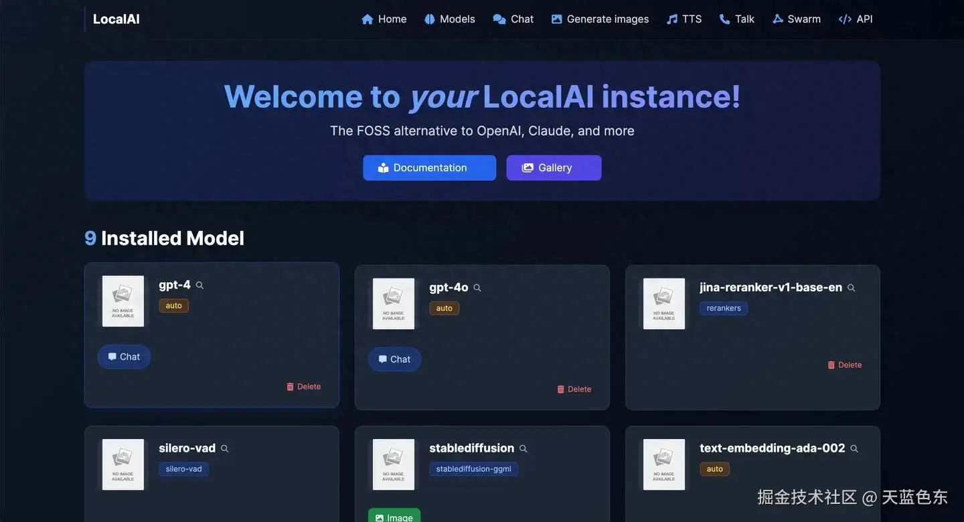Open the Talk page
This screenshot has width=964, height=522.
click(x=737, y=19)
